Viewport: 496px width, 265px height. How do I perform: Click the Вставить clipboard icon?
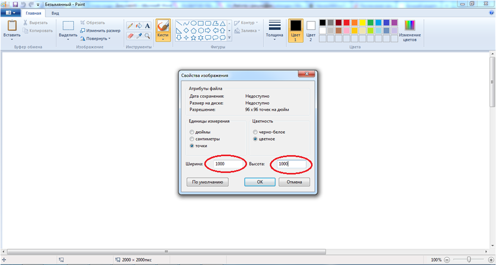point(12,25)
